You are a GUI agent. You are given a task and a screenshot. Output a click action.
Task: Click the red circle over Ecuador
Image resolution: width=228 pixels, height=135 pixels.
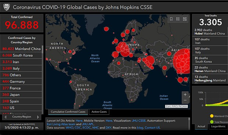(x=71, y=82)
